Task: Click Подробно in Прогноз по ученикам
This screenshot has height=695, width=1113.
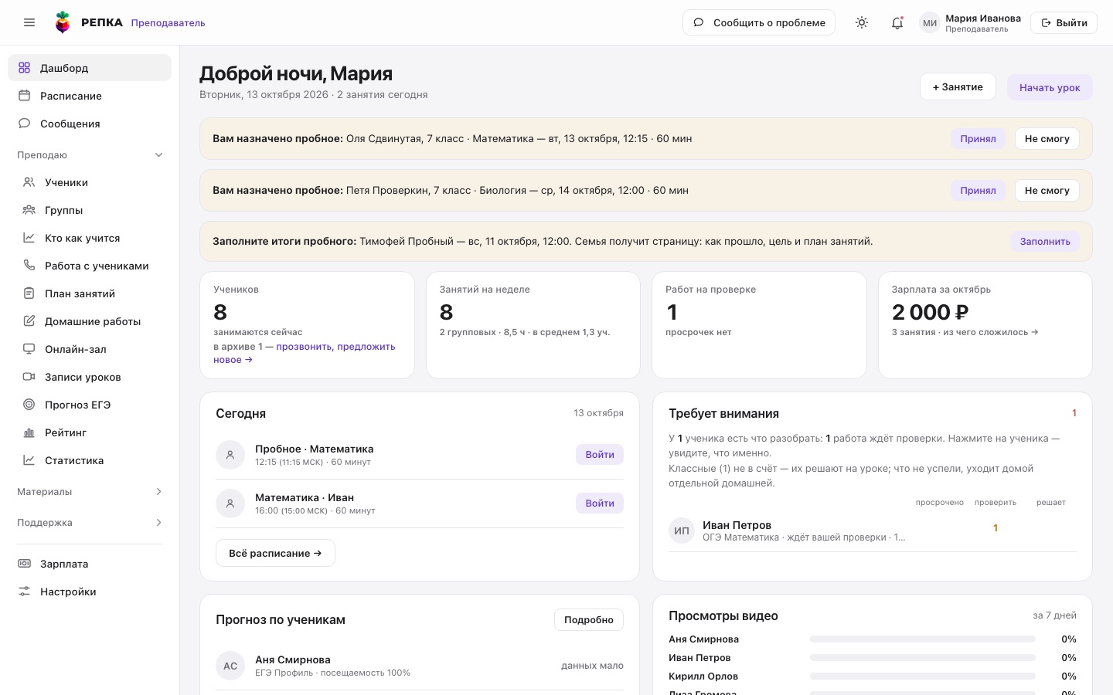Action: pyautogui.click(x=589, y=620)
